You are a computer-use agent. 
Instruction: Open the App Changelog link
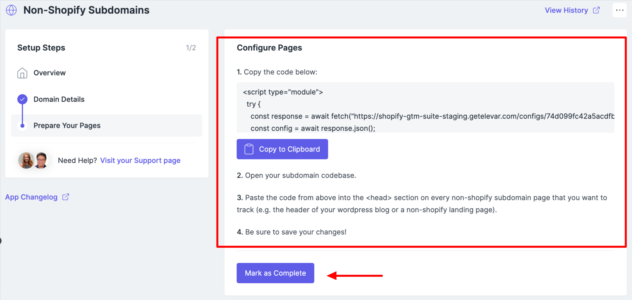pos(31,197)
